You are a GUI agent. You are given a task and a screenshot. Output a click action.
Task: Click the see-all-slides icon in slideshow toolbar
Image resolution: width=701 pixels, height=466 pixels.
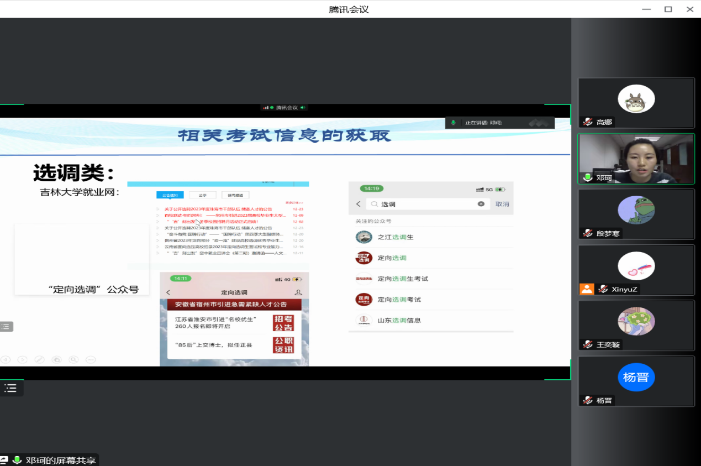(x=56, y=359)
